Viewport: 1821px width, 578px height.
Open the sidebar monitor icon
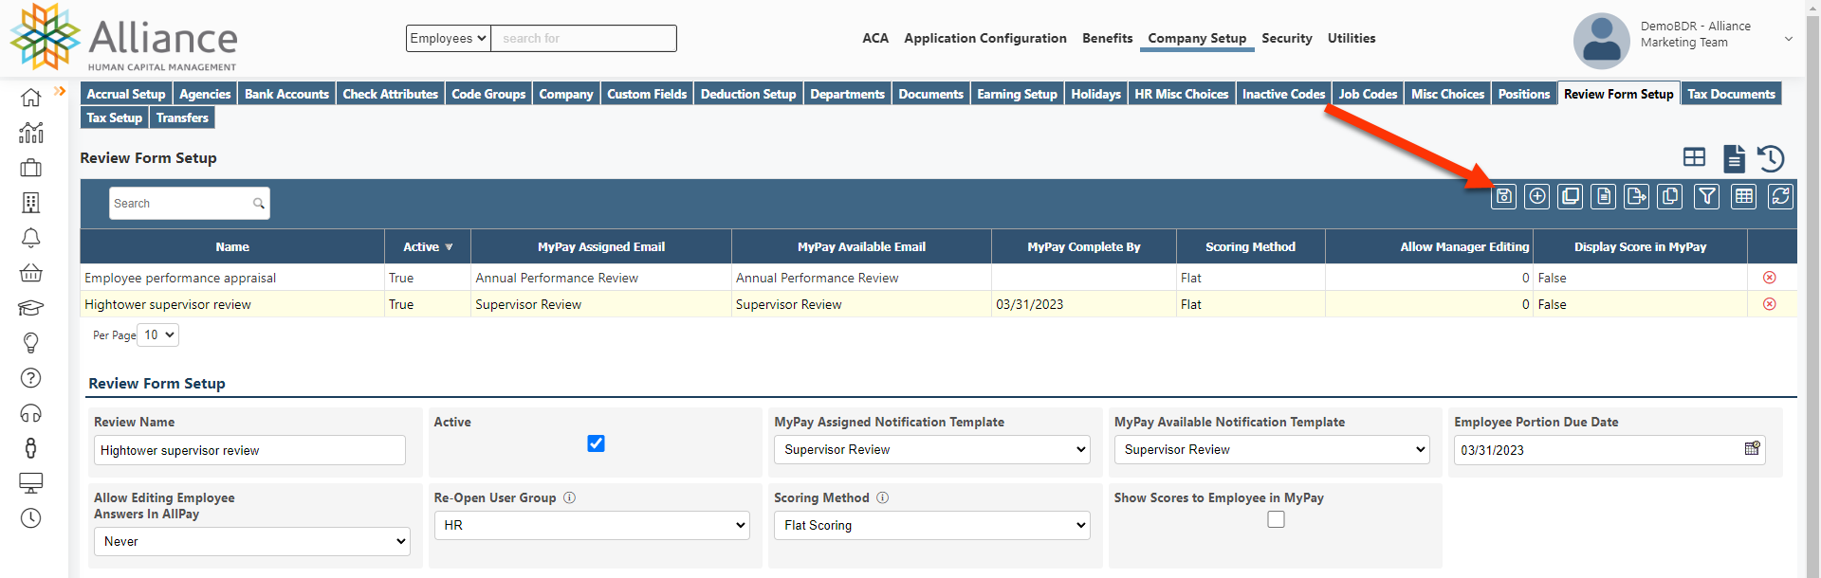[31, 483]
